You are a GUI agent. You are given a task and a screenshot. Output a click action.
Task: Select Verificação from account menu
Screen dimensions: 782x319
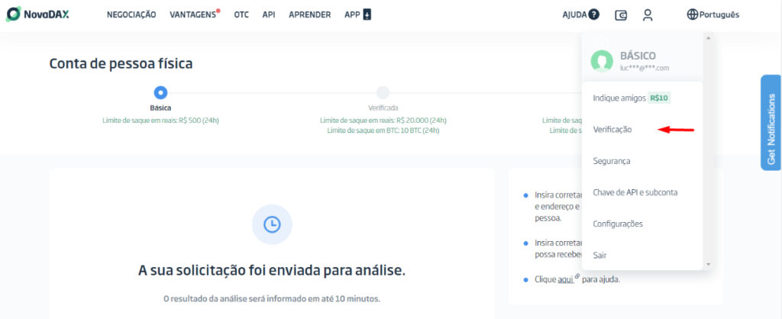pos(612,130)
